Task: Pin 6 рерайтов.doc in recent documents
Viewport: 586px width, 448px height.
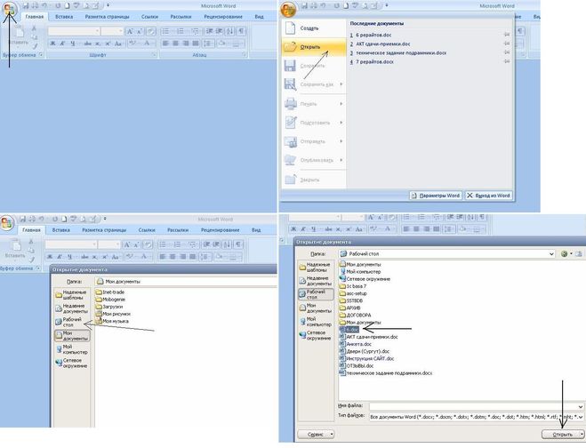Action: [507, 35]
